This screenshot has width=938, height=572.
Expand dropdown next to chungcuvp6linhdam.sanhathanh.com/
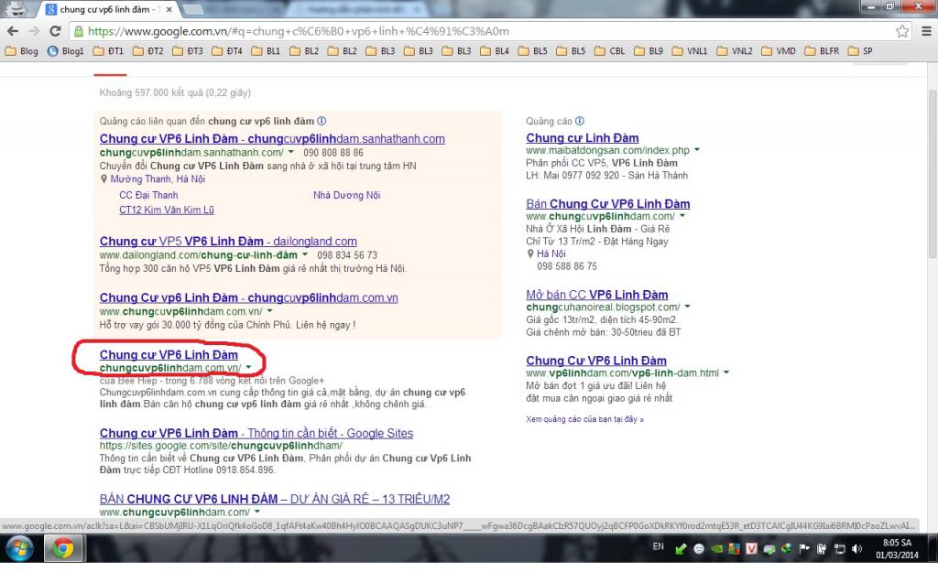point(290,153)
